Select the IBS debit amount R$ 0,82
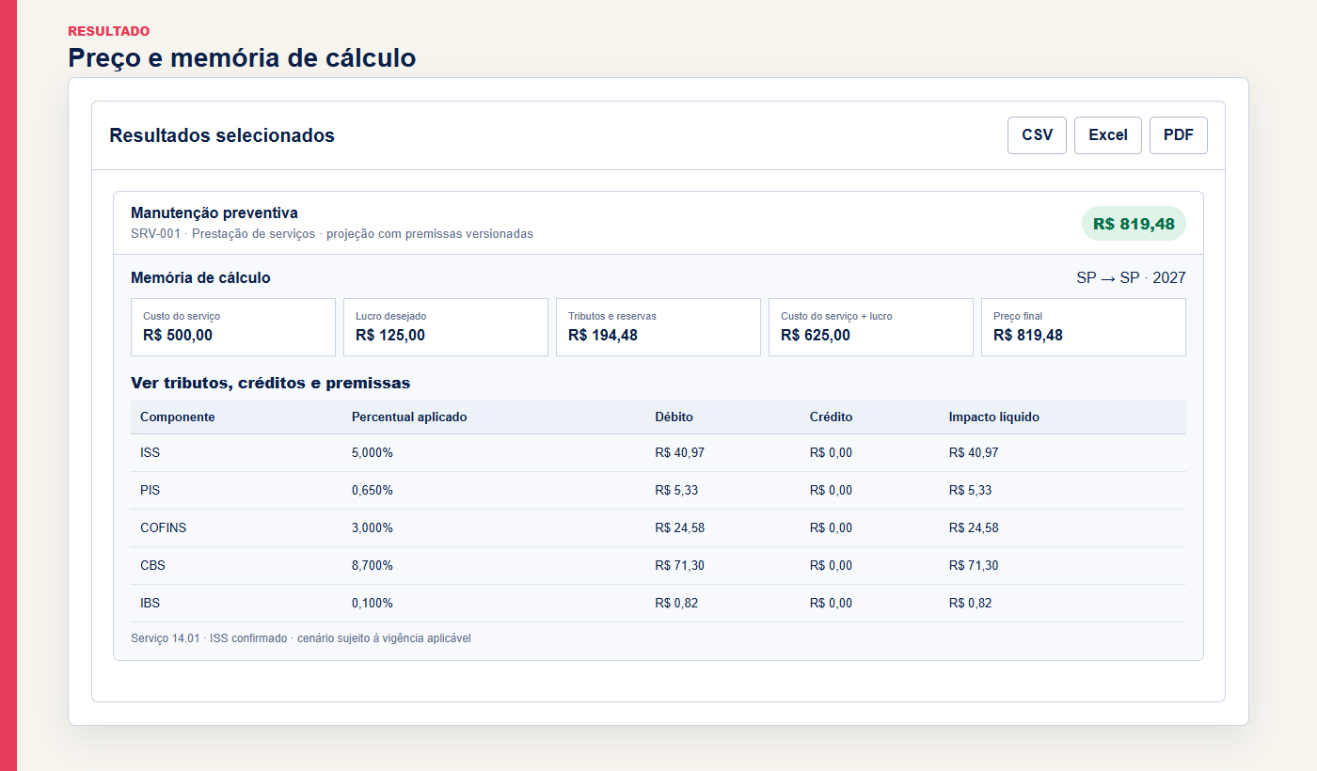Image resolution: width=1317 pixels, height=771 pixels. (x=676, y=604)
